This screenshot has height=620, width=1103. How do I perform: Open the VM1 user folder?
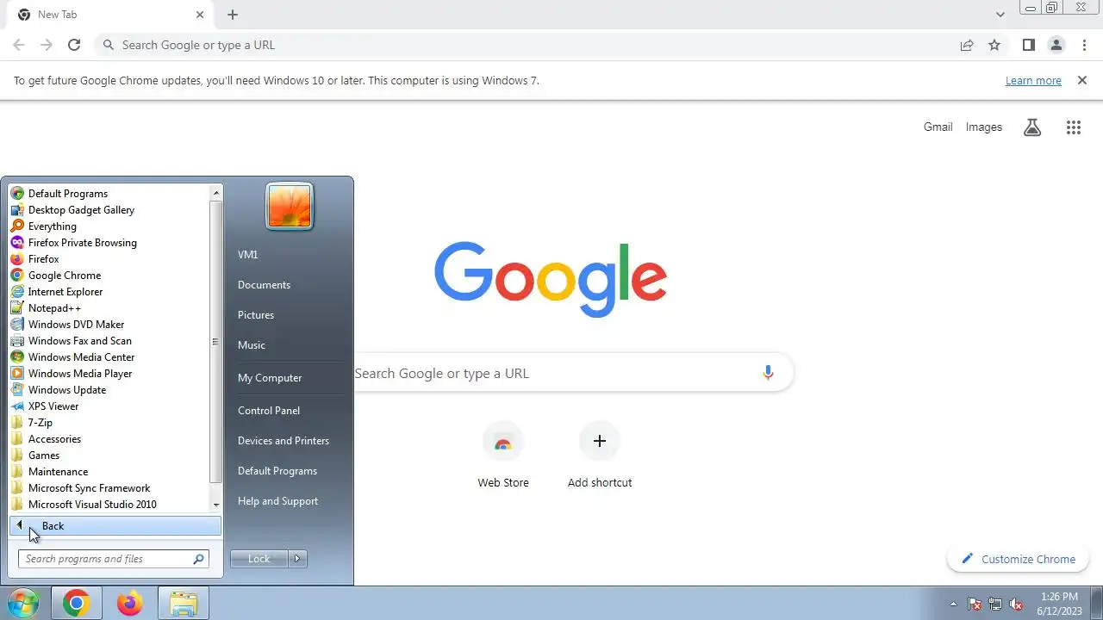(x=248, y=255)
